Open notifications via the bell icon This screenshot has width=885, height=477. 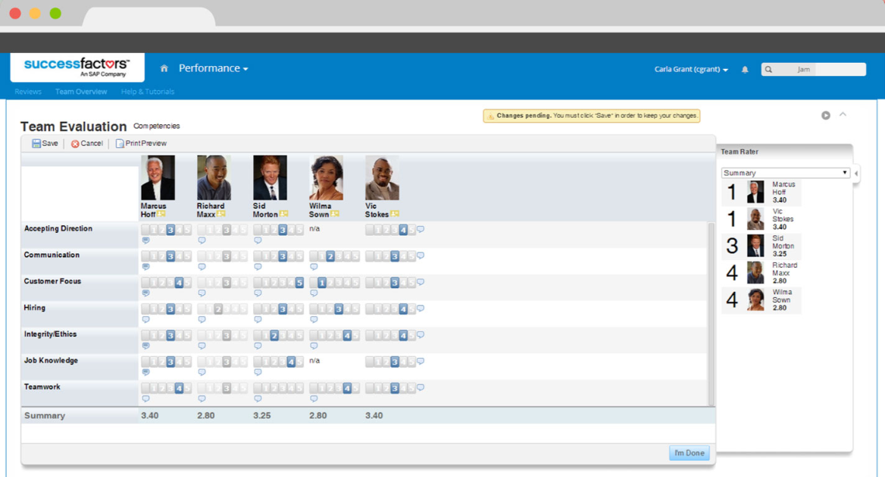pyautogui.click(x=745, y=68)
